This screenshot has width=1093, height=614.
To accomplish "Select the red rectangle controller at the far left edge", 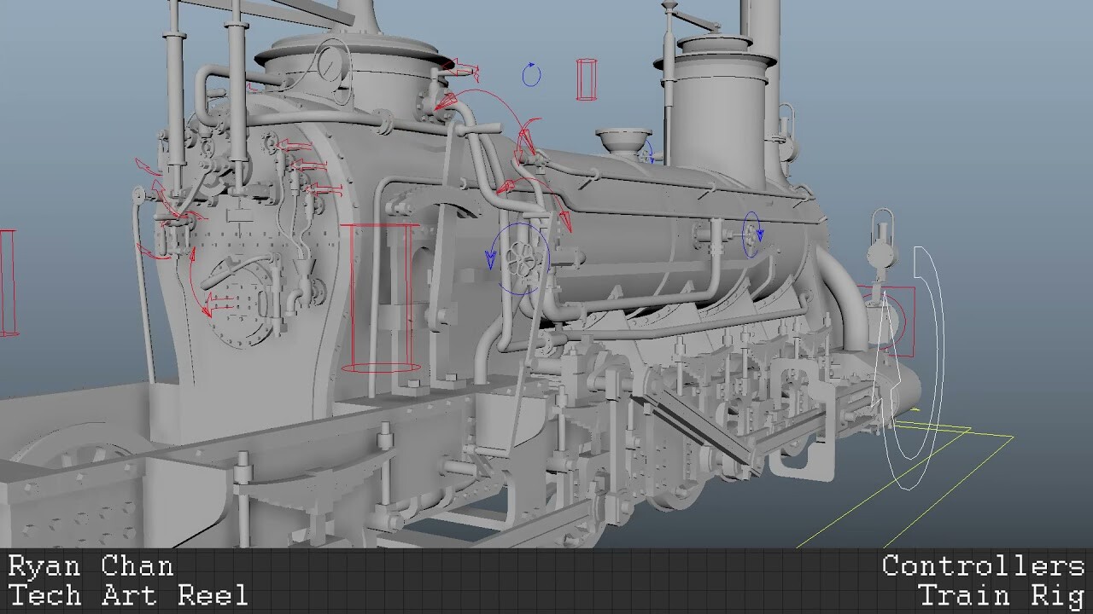I will point(7,281).
